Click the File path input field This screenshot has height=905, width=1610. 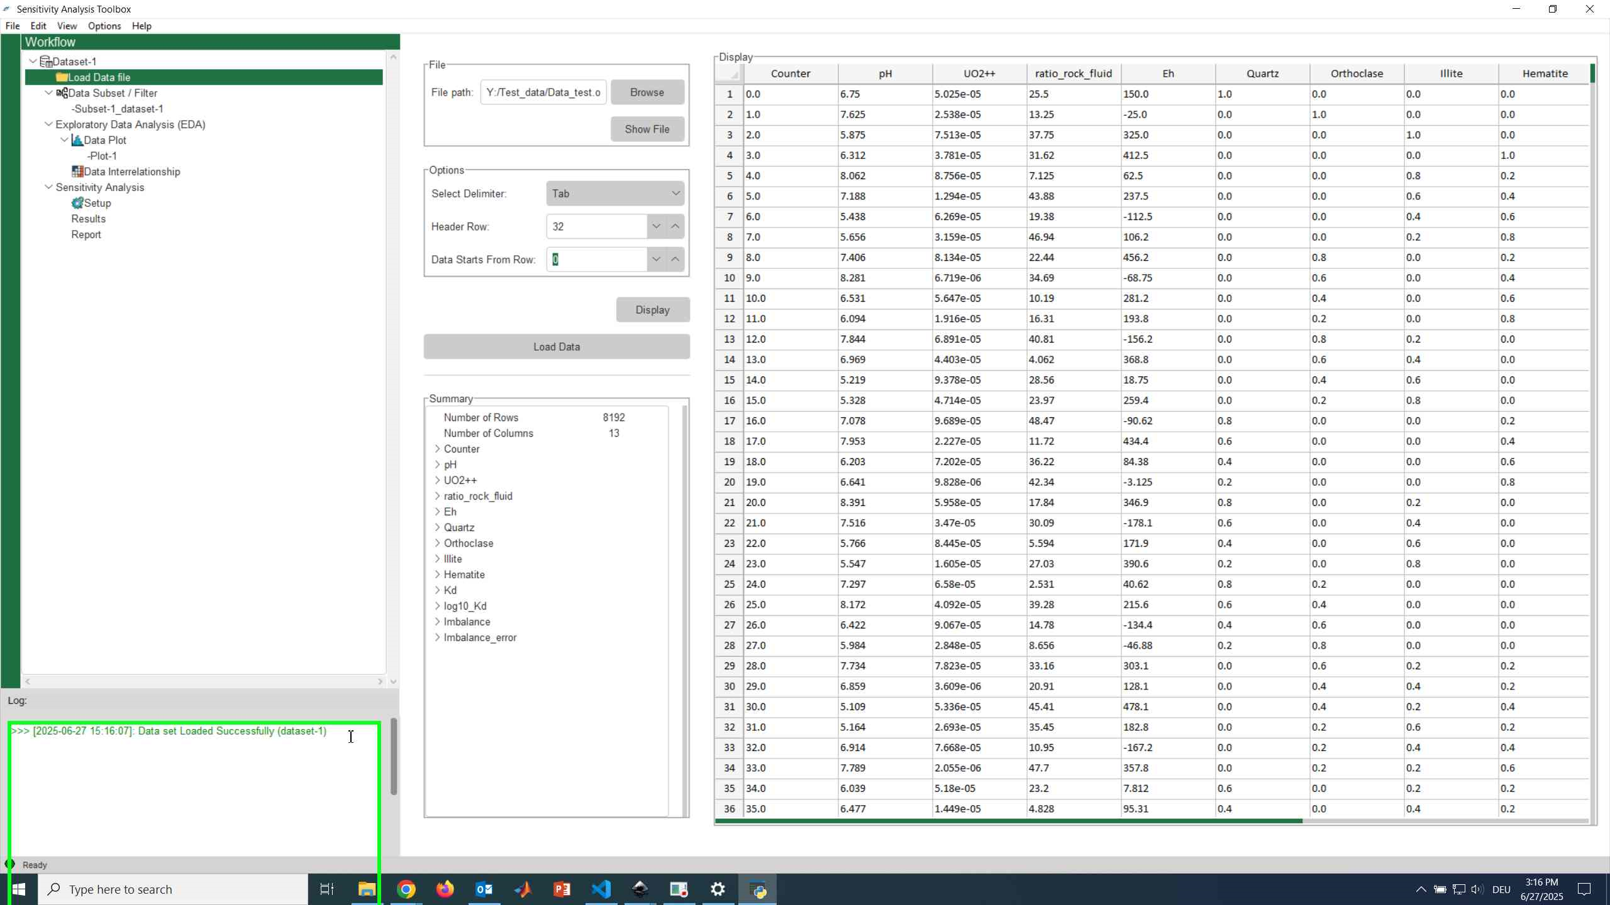[x=543, y=92]
